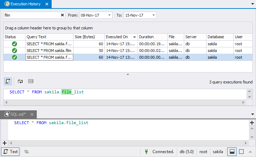Click the swap views arrows icon
The height and width of the screenshot is (157, 256).
click(x=27, y=152)
